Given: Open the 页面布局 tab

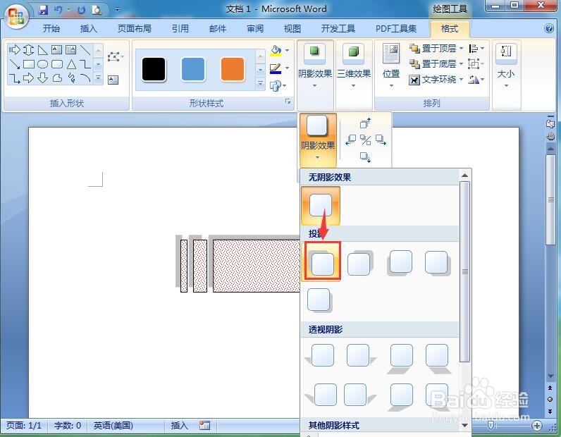Looking at the screenshot, I should (x=135, y=29).
